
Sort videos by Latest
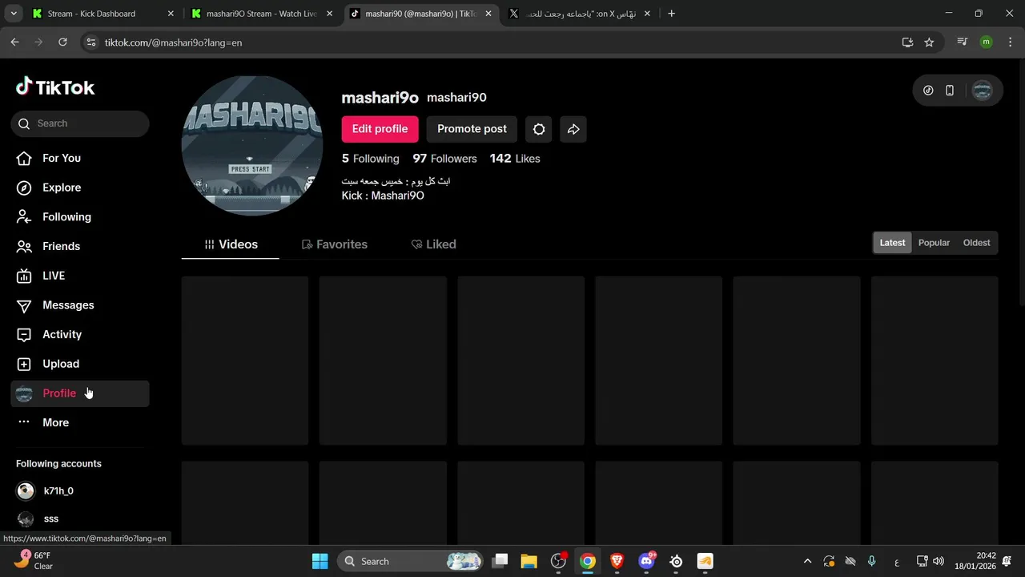892,243
